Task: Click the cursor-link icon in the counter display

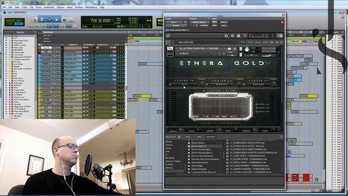Action: click(x=148, y=21)
